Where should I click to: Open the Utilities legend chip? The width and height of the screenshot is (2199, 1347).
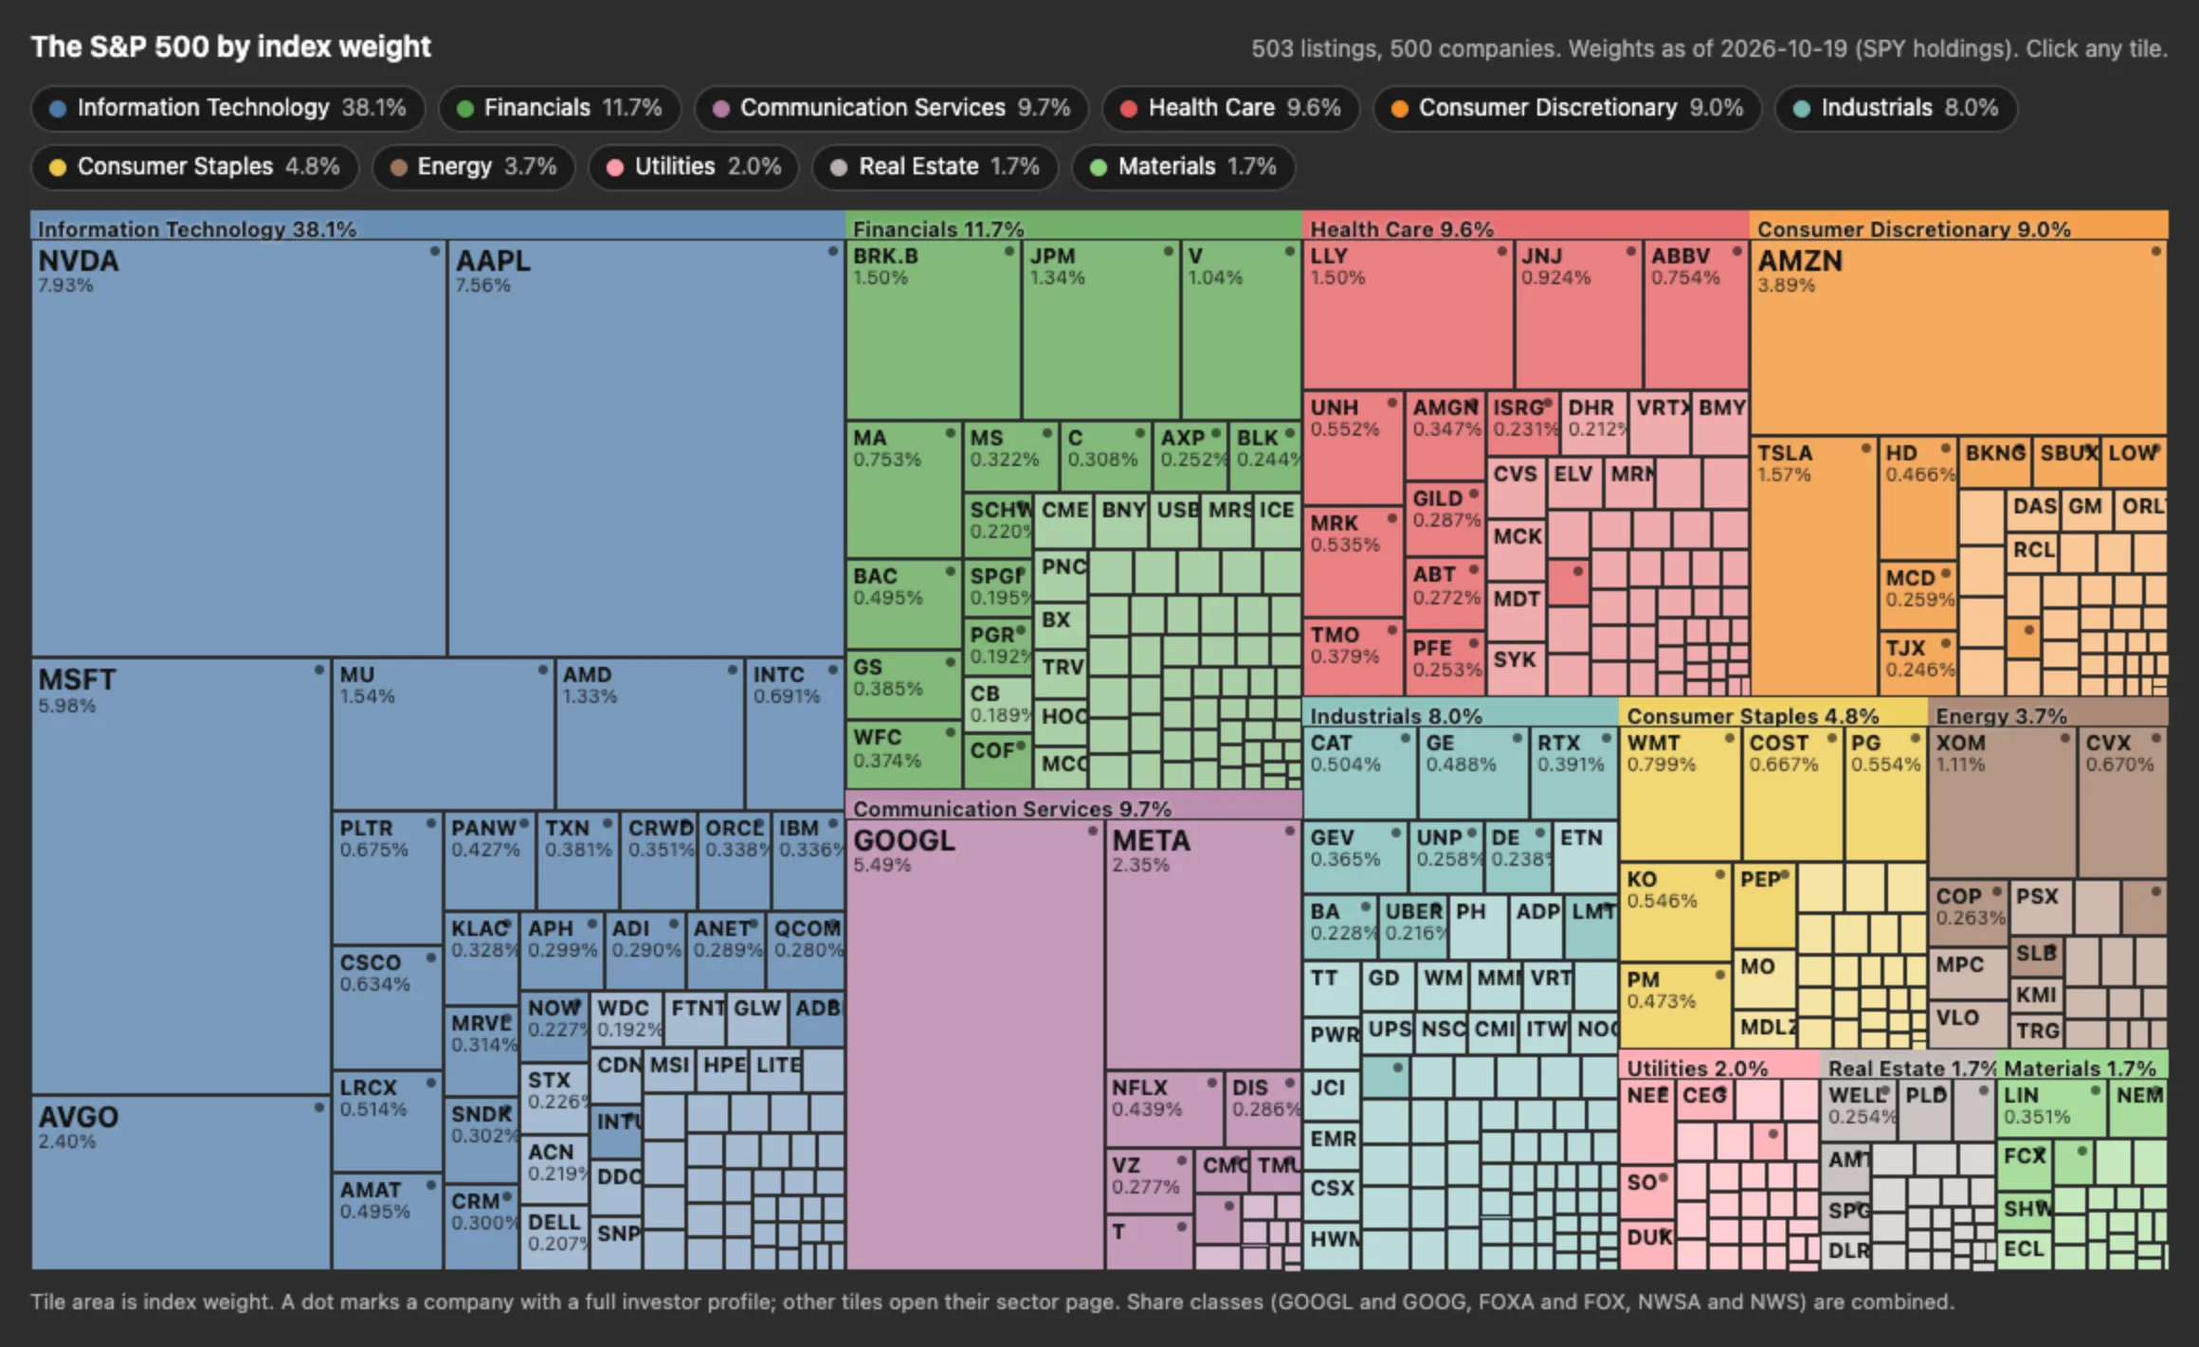pyautogui.click(x=693, y=167)
